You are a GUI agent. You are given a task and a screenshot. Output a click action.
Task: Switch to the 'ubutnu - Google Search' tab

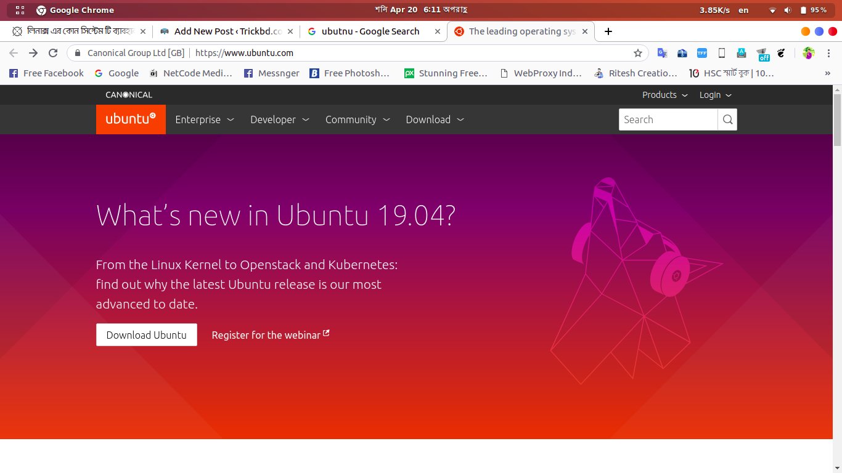[373, 31]
